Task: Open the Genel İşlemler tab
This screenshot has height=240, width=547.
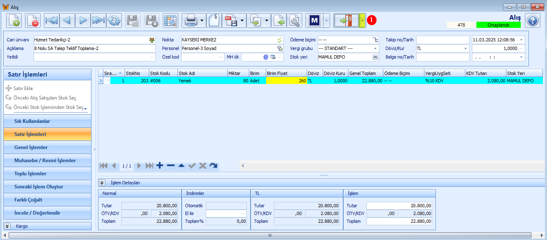Action: click(x=47, y=147)
